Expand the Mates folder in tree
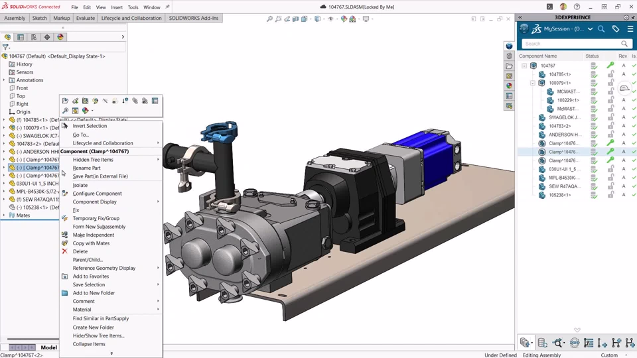This screenshot has height=358, width=637. (4, 215)
